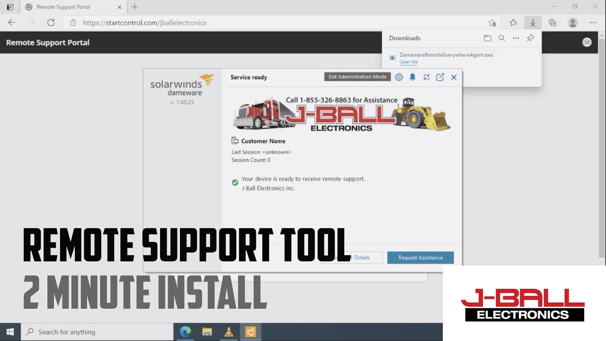Click the green device ready checkmark
The image size is (606, 341).
click(x=235, y=182)
